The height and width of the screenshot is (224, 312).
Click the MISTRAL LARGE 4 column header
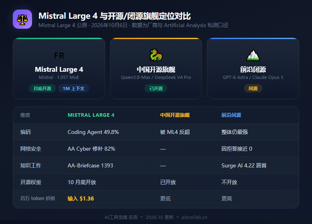(91, 115)
